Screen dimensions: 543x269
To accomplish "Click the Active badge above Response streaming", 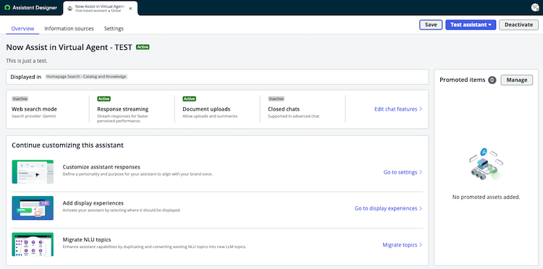I will 104,99.
